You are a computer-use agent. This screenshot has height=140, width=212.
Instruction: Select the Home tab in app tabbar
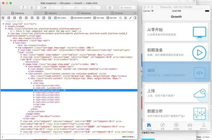[x=149, y=126]
